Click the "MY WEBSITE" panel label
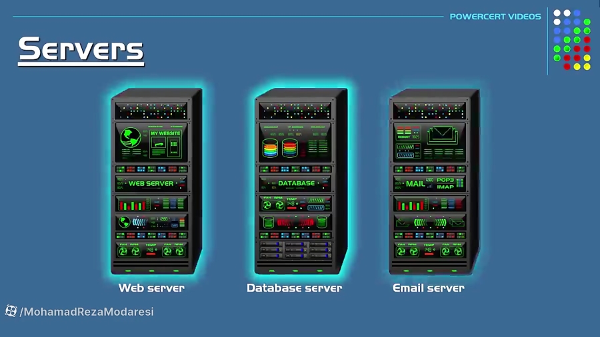 click(x=165, y=133)
